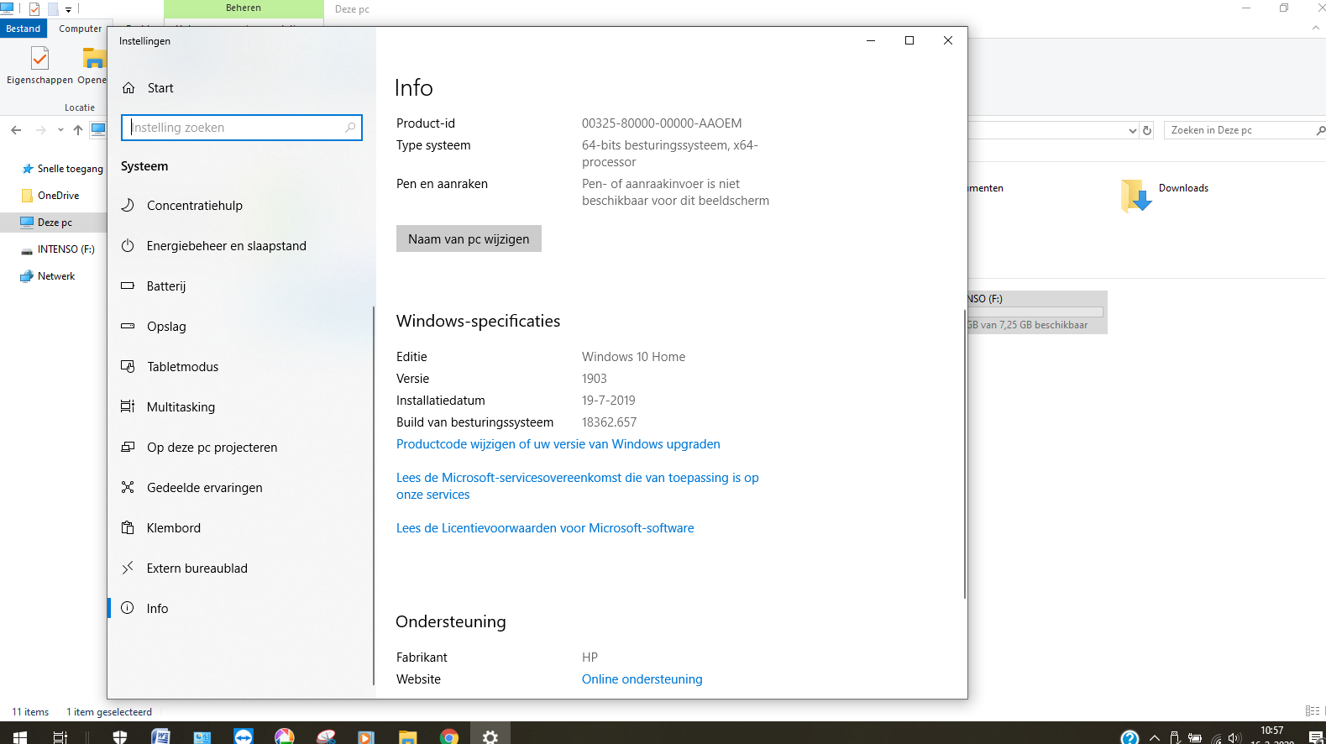The image size is (1326, 744).
Task: Open Settings gear on the taskbar
Action: (490, 736)
